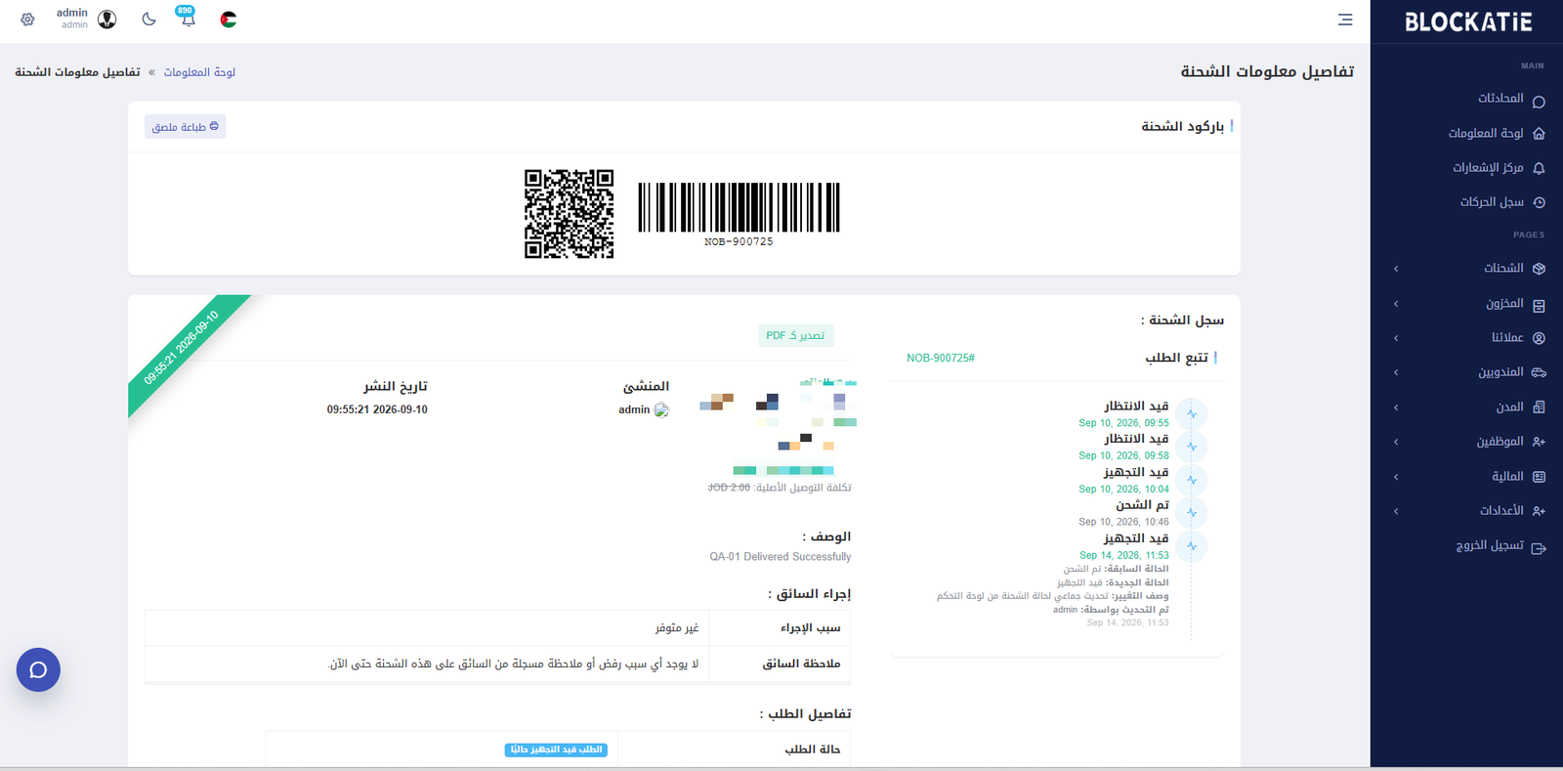1563x771 pixels.
Task: Click the icon beside الأعدادات
Action: pos(1539,511)
